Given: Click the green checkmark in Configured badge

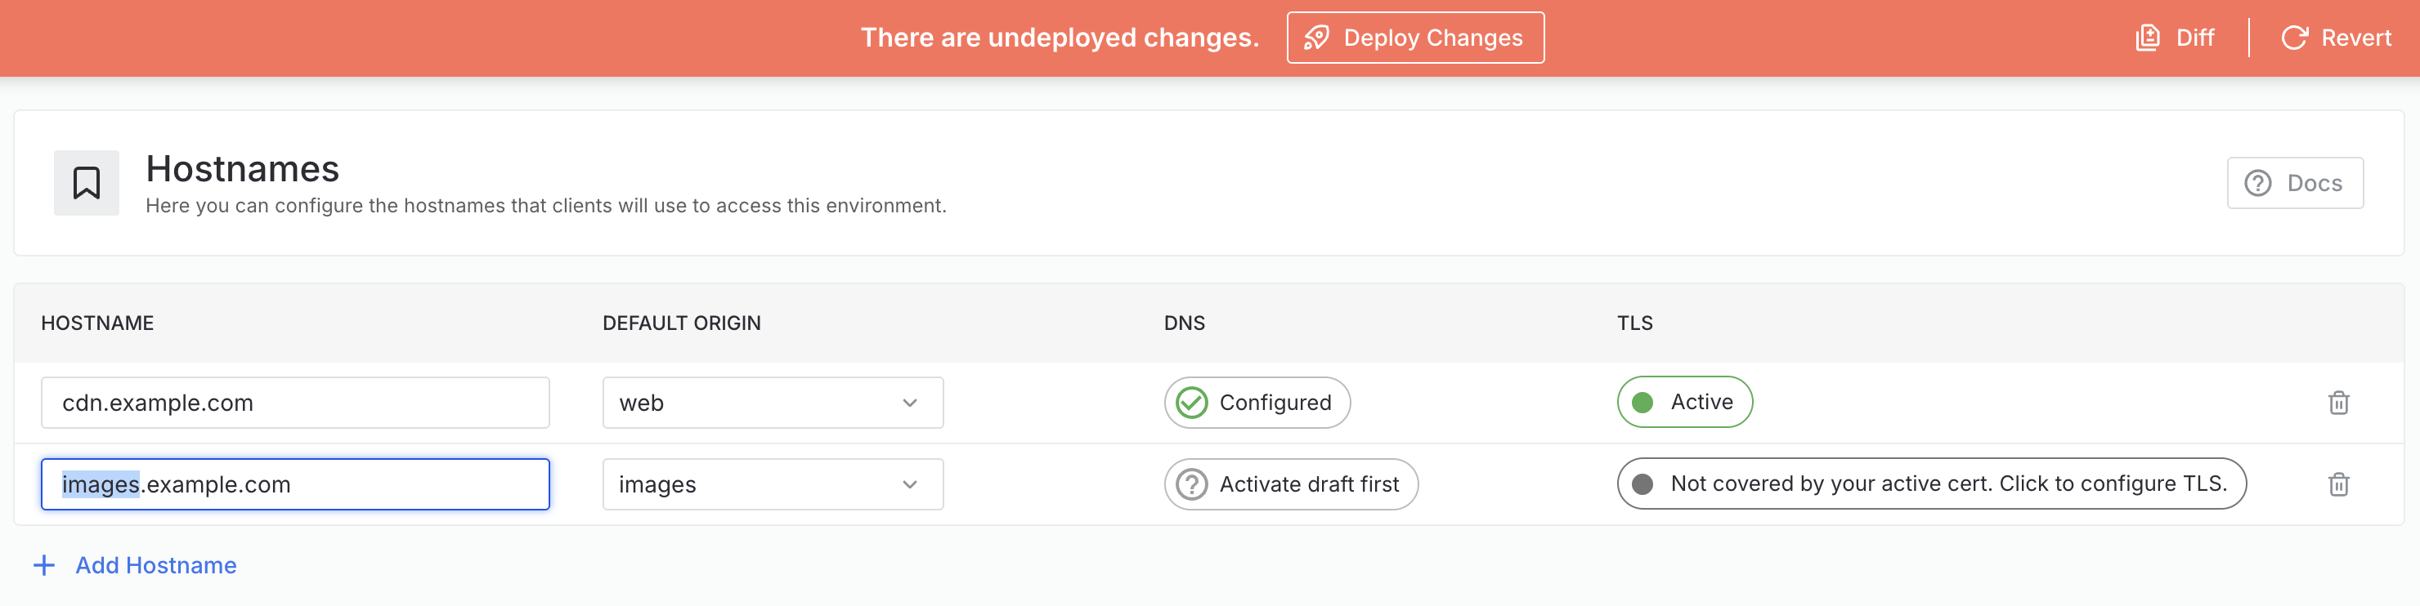Looking at the screenshot, I should pos(1191,403).
